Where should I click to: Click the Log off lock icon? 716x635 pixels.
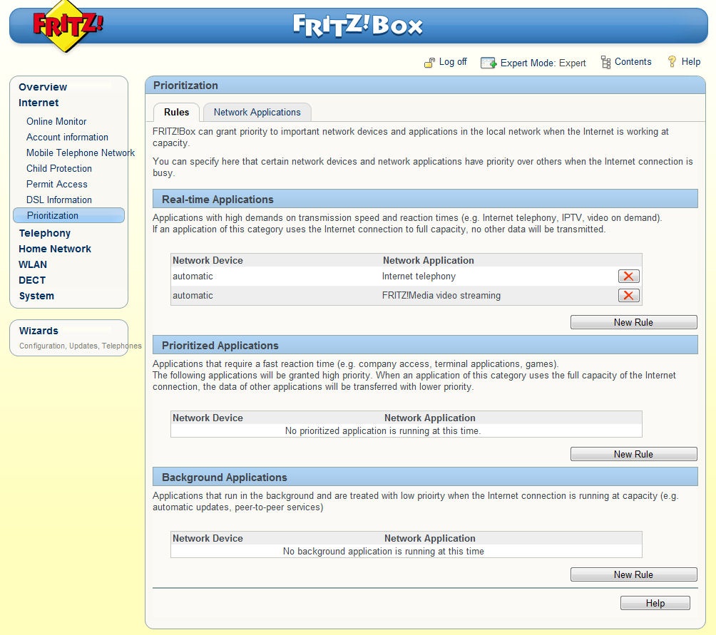[x=429, y=63]
